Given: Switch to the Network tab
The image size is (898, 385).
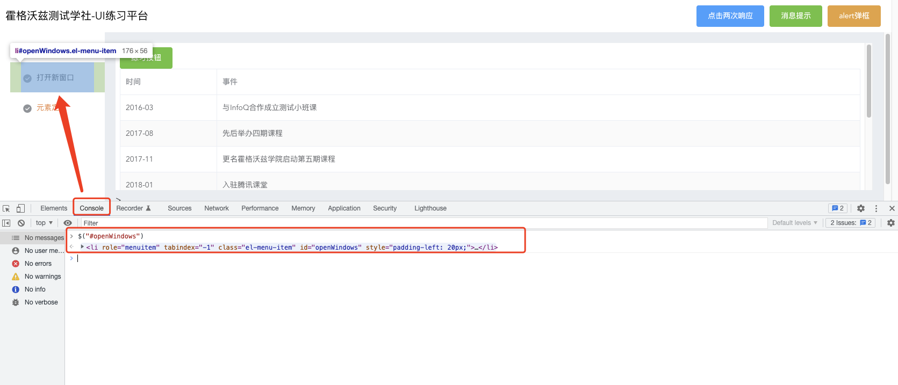Looking at the screenshot, I should 216,208.
